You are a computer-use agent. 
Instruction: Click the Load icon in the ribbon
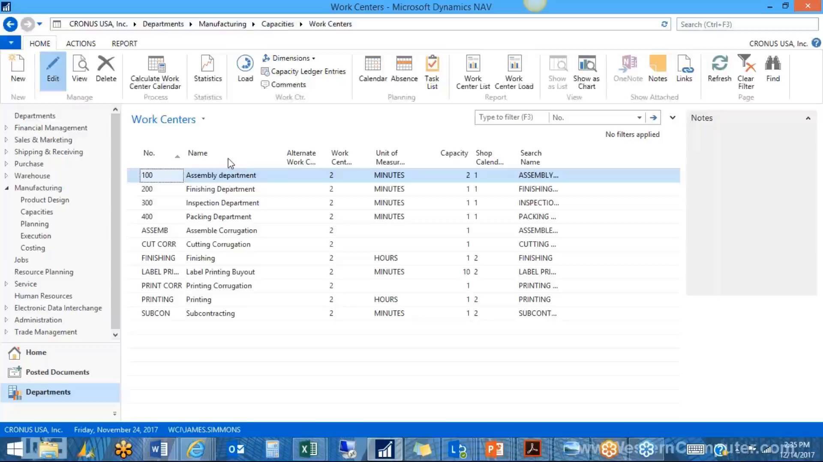point(245,68)
